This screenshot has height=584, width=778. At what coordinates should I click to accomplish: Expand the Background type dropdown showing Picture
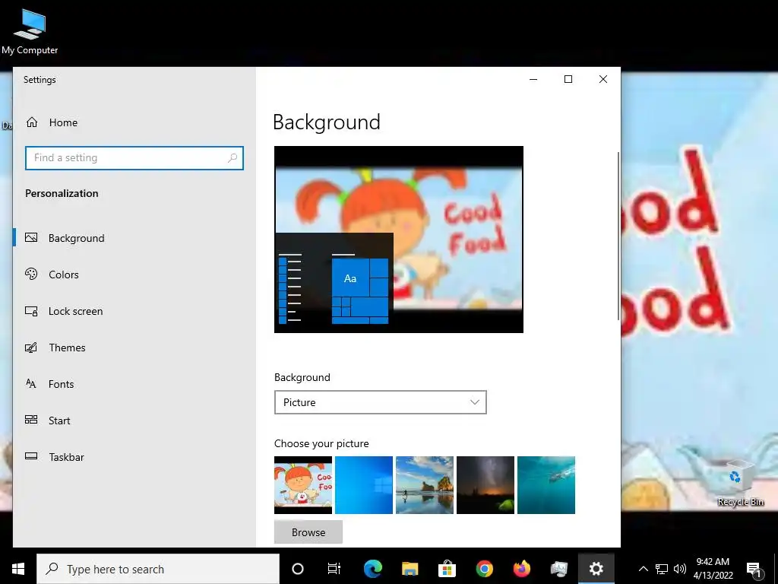coord(380,402)
